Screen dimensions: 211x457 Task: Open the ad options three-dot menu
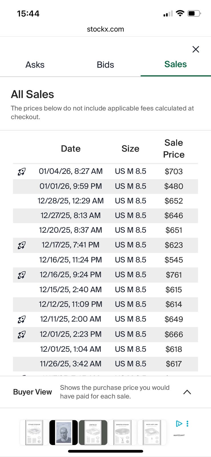[187, 424]
